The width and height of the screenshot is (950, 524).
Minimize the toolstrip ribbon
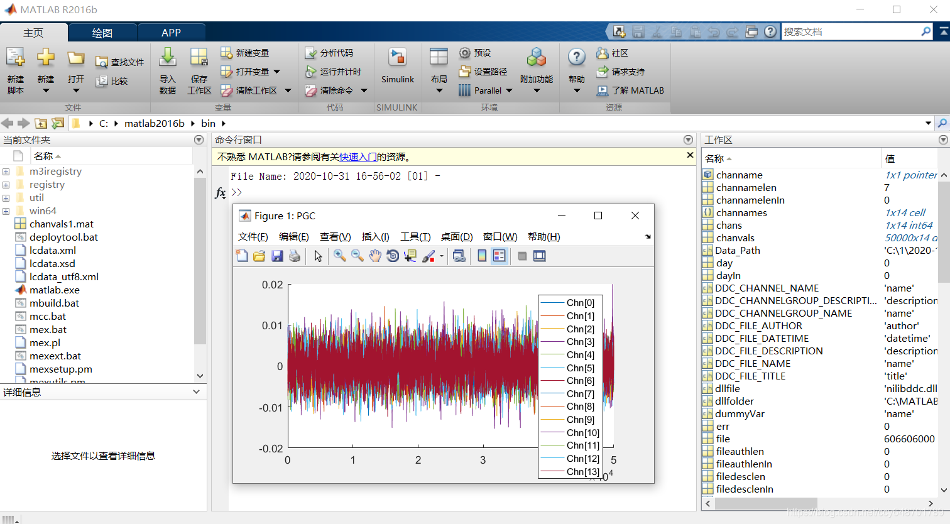(x=944, y=31)
